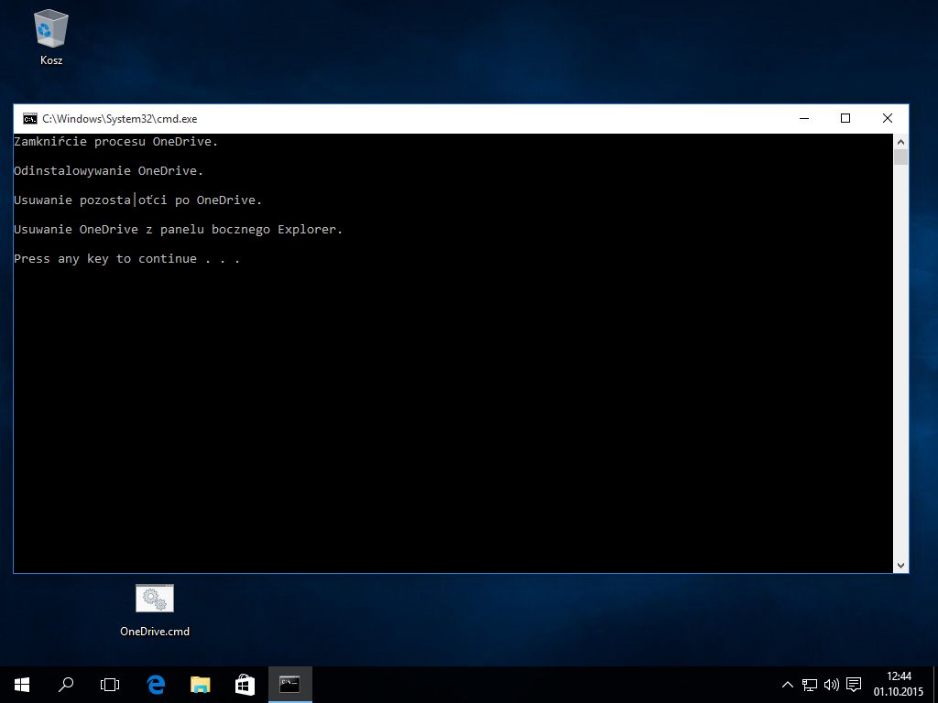Open Windows Store from taskbar

tap(245, 685)
